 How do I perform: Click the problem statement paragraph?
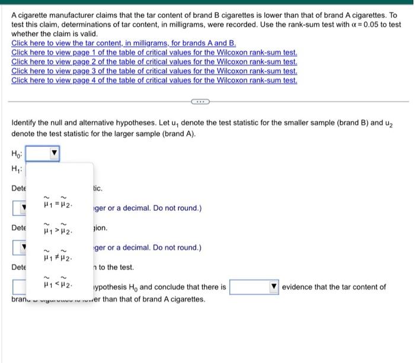206,25
